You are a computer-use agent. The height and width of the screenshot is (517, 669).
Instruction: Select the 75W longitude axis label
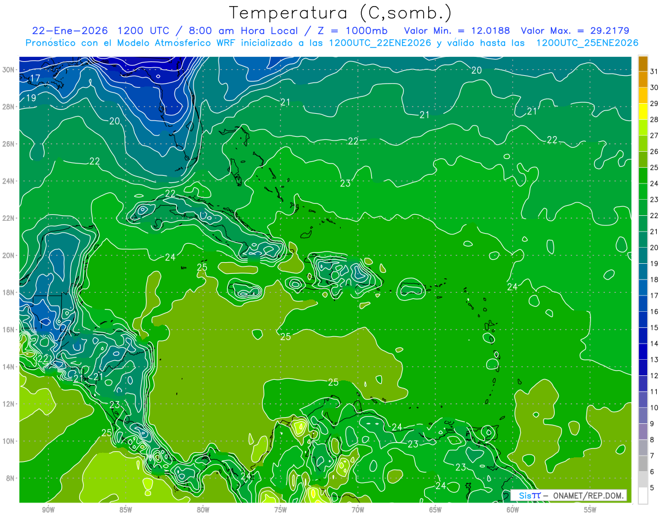click(280, 510)
